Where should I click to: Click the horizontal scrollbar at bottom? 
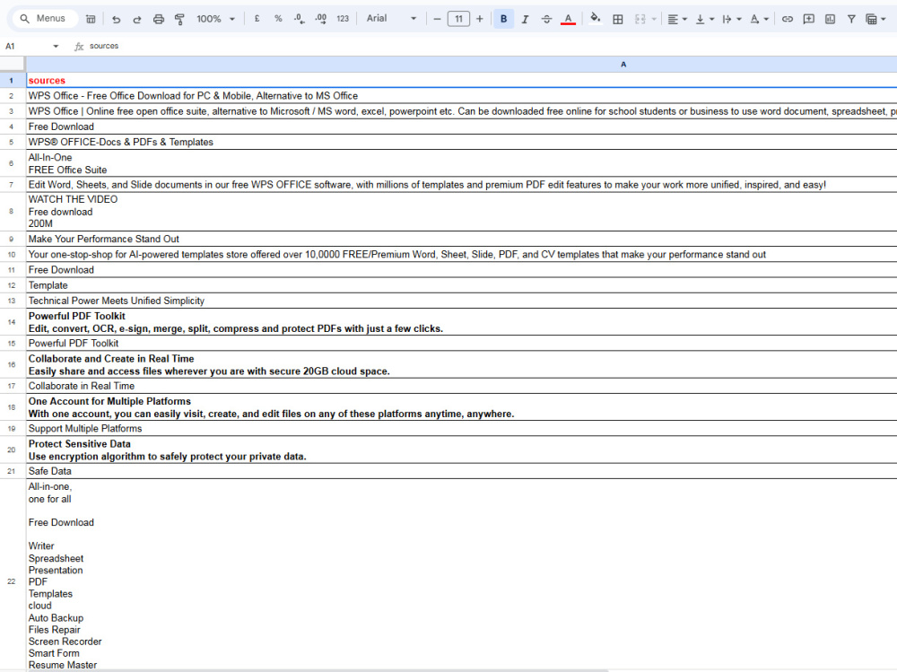coord(318,670)
